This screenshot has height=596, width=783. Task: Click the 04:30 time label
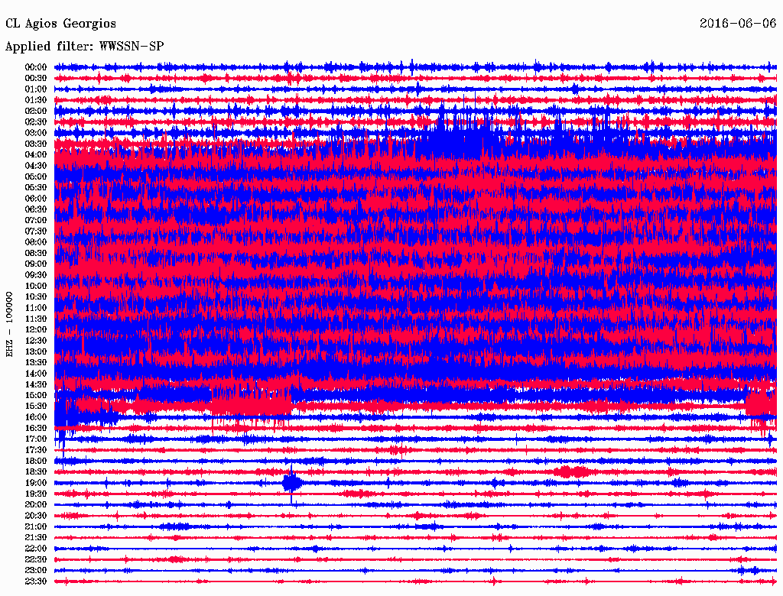pyautogui.click(x=36, y=165)
